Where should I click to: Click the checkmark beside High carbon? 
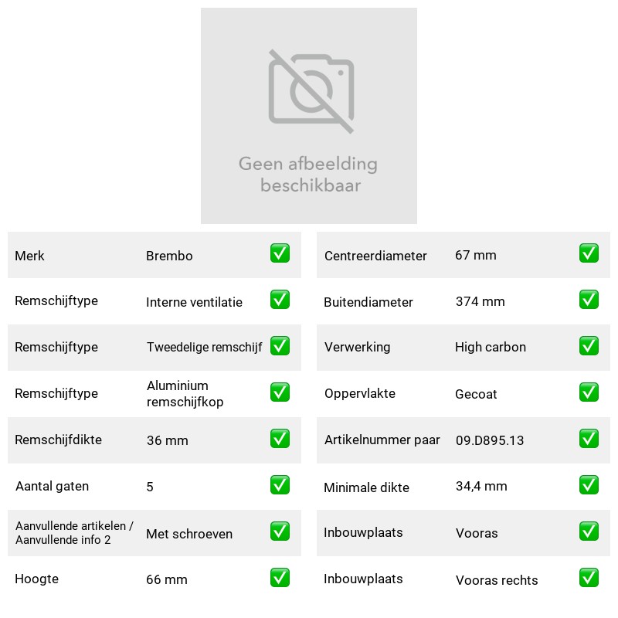point(589,345)
